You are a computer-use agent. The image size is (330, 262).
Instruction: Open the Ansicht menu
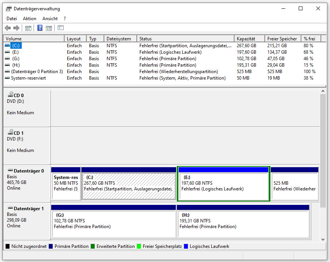coord(50,19)
